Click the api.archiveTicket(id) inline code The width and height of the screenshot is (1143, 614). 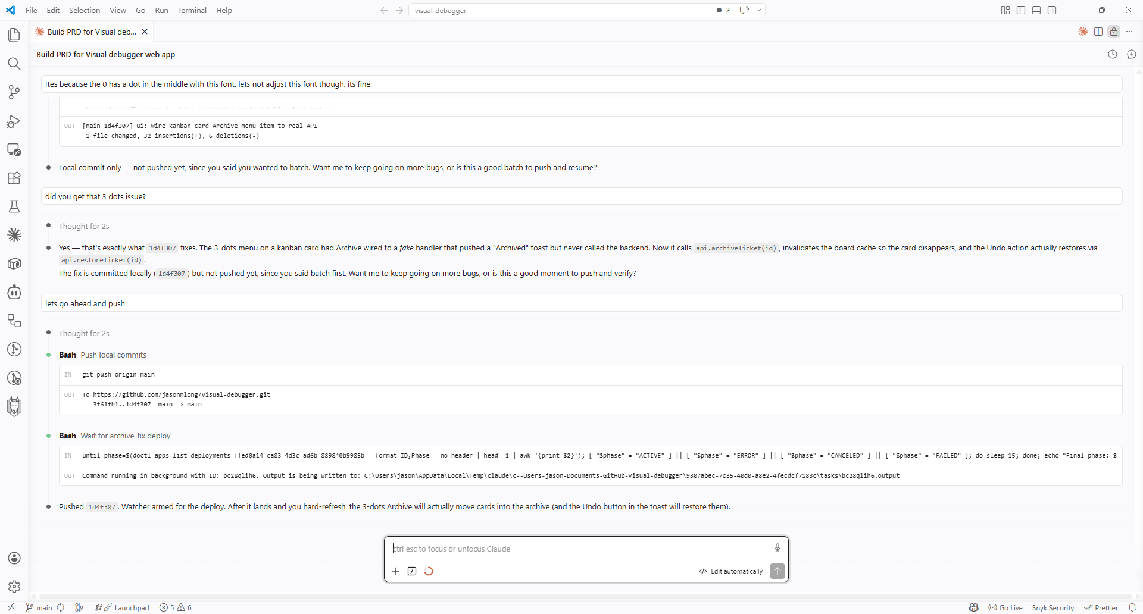[736, 248]
